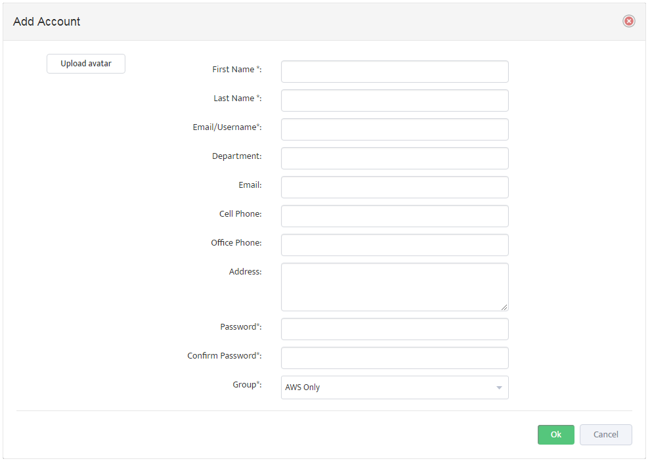Close the Add Account dialog

point(628,21)
